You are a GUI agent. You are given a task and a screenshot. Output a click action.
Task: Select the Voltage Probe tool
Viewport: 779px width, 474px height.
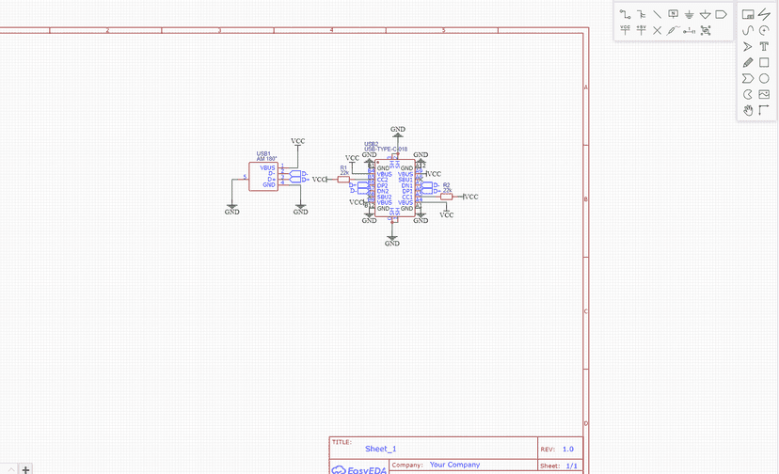pos(673,30)
